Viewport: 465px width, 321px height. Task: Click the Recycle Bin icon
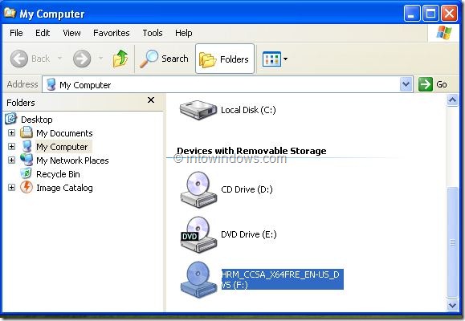(x=26, y=173)
